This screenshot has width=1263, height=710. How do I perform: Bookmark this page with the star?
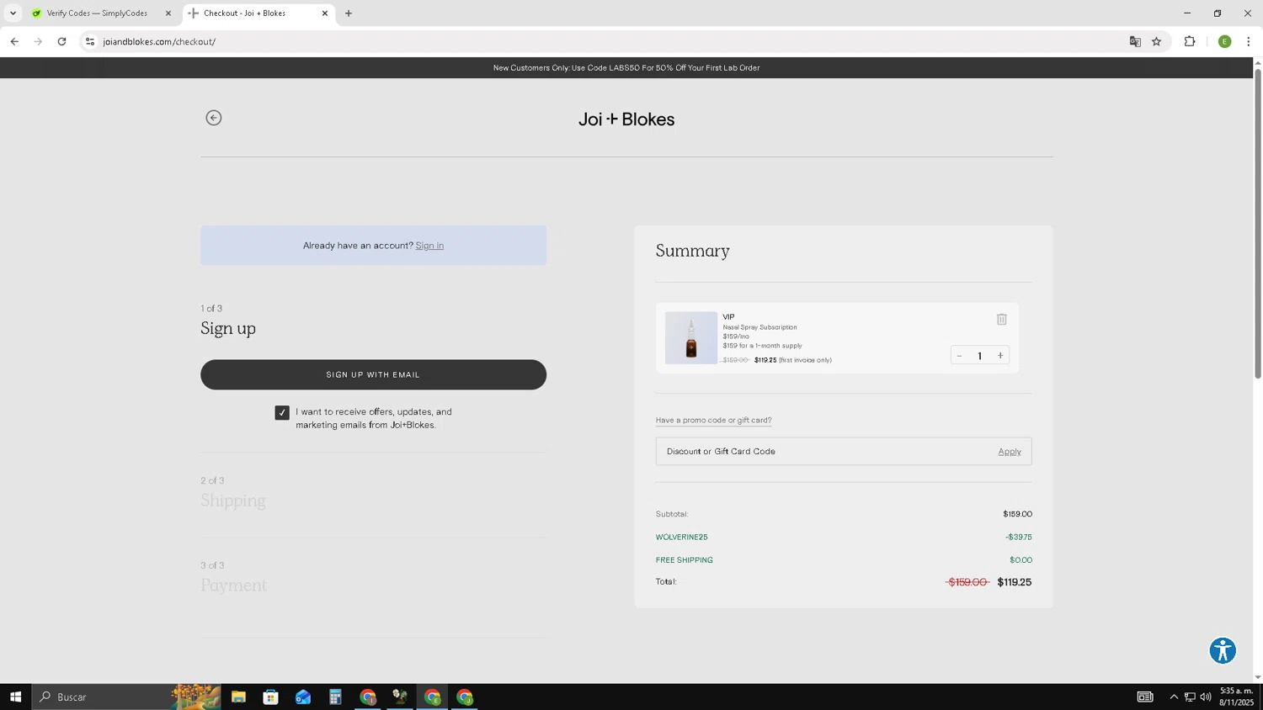point(1156,41)
